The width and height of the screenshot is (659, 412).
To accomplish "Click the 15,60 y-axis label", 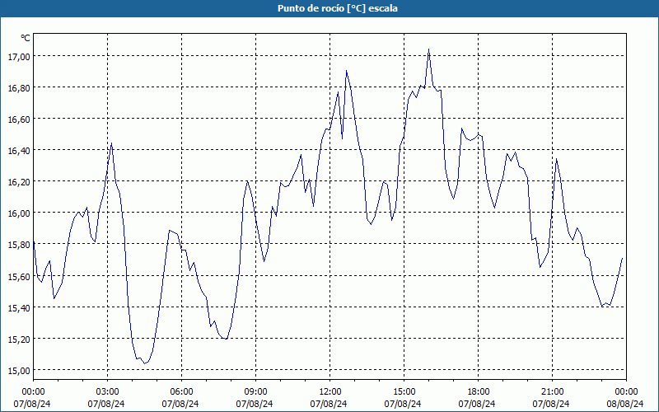I will (18, 276).
